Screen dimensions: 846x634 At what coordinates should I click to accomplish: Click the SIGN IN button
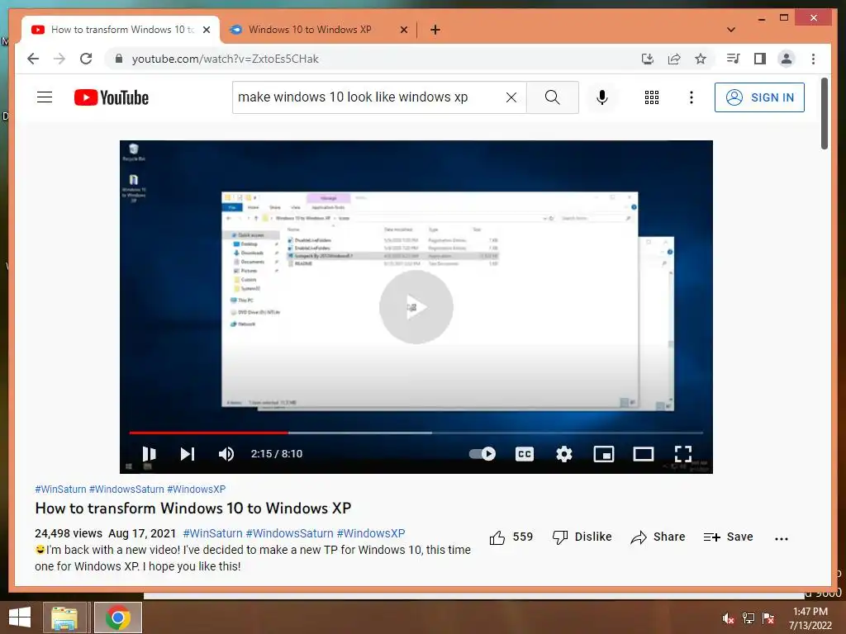(x=759, y=97)
